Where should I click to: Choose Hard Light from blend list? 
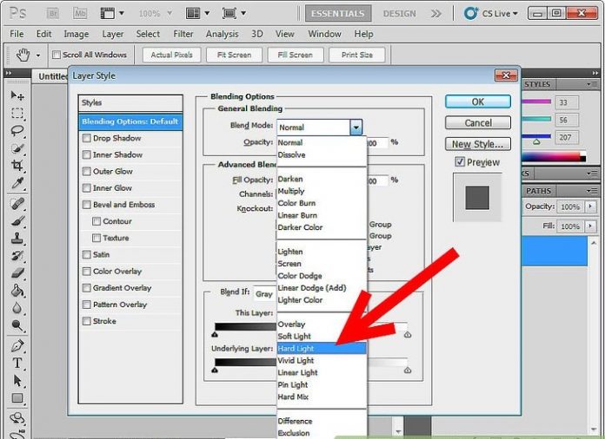coord(296,348)
